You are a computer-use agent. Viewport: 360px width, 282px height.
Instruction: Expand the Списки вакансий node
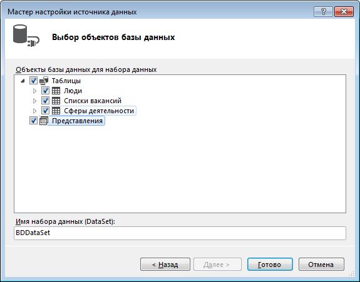coord(34,101)
